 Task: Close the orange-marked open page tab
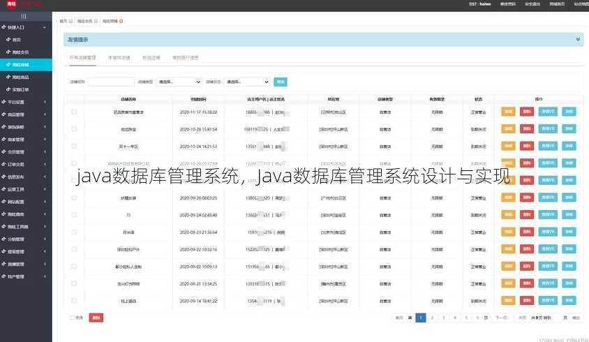(121, 22)
